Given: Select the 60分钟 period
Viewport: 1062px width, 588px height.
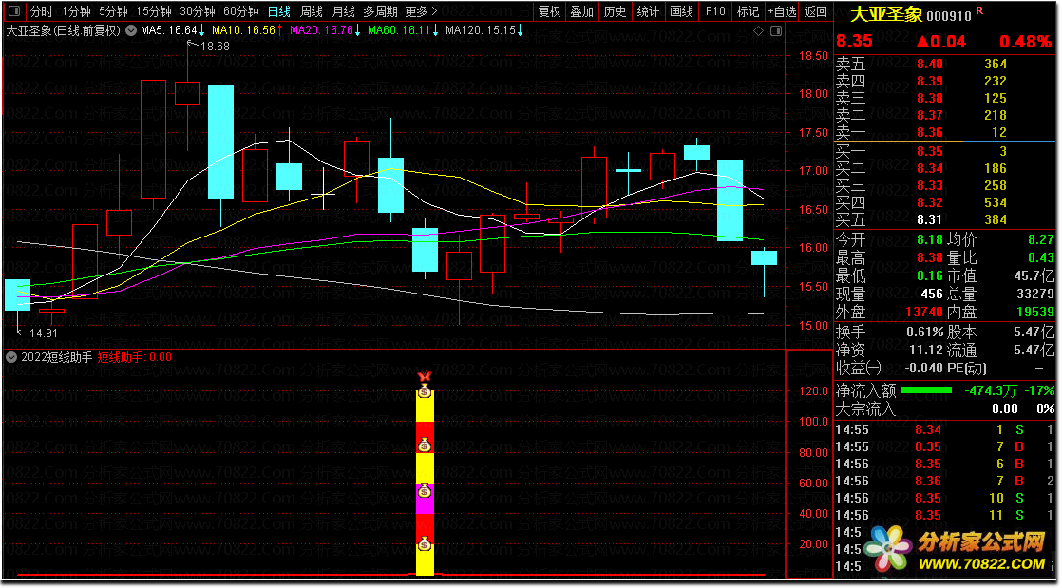Looking at the screenshot, I should (x=241, y=11).
